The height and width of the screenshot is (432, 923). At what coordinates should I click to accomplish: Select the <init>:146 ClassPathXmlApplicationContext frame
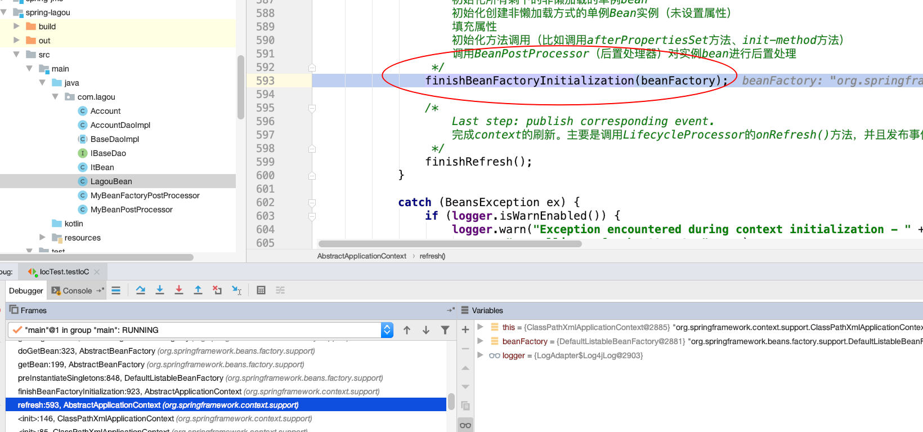pyautogui.click(x=225, y=418)
